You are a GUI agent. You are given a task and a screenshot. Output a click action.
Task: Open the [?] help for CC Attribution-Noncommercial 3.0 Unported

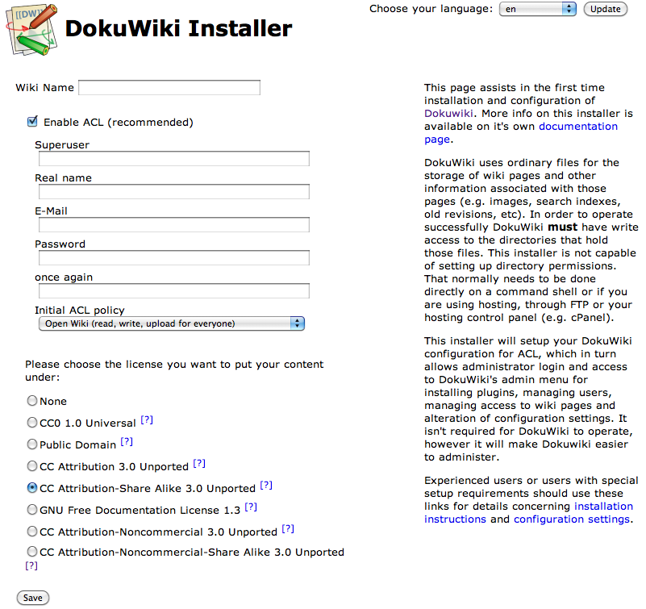287,529
